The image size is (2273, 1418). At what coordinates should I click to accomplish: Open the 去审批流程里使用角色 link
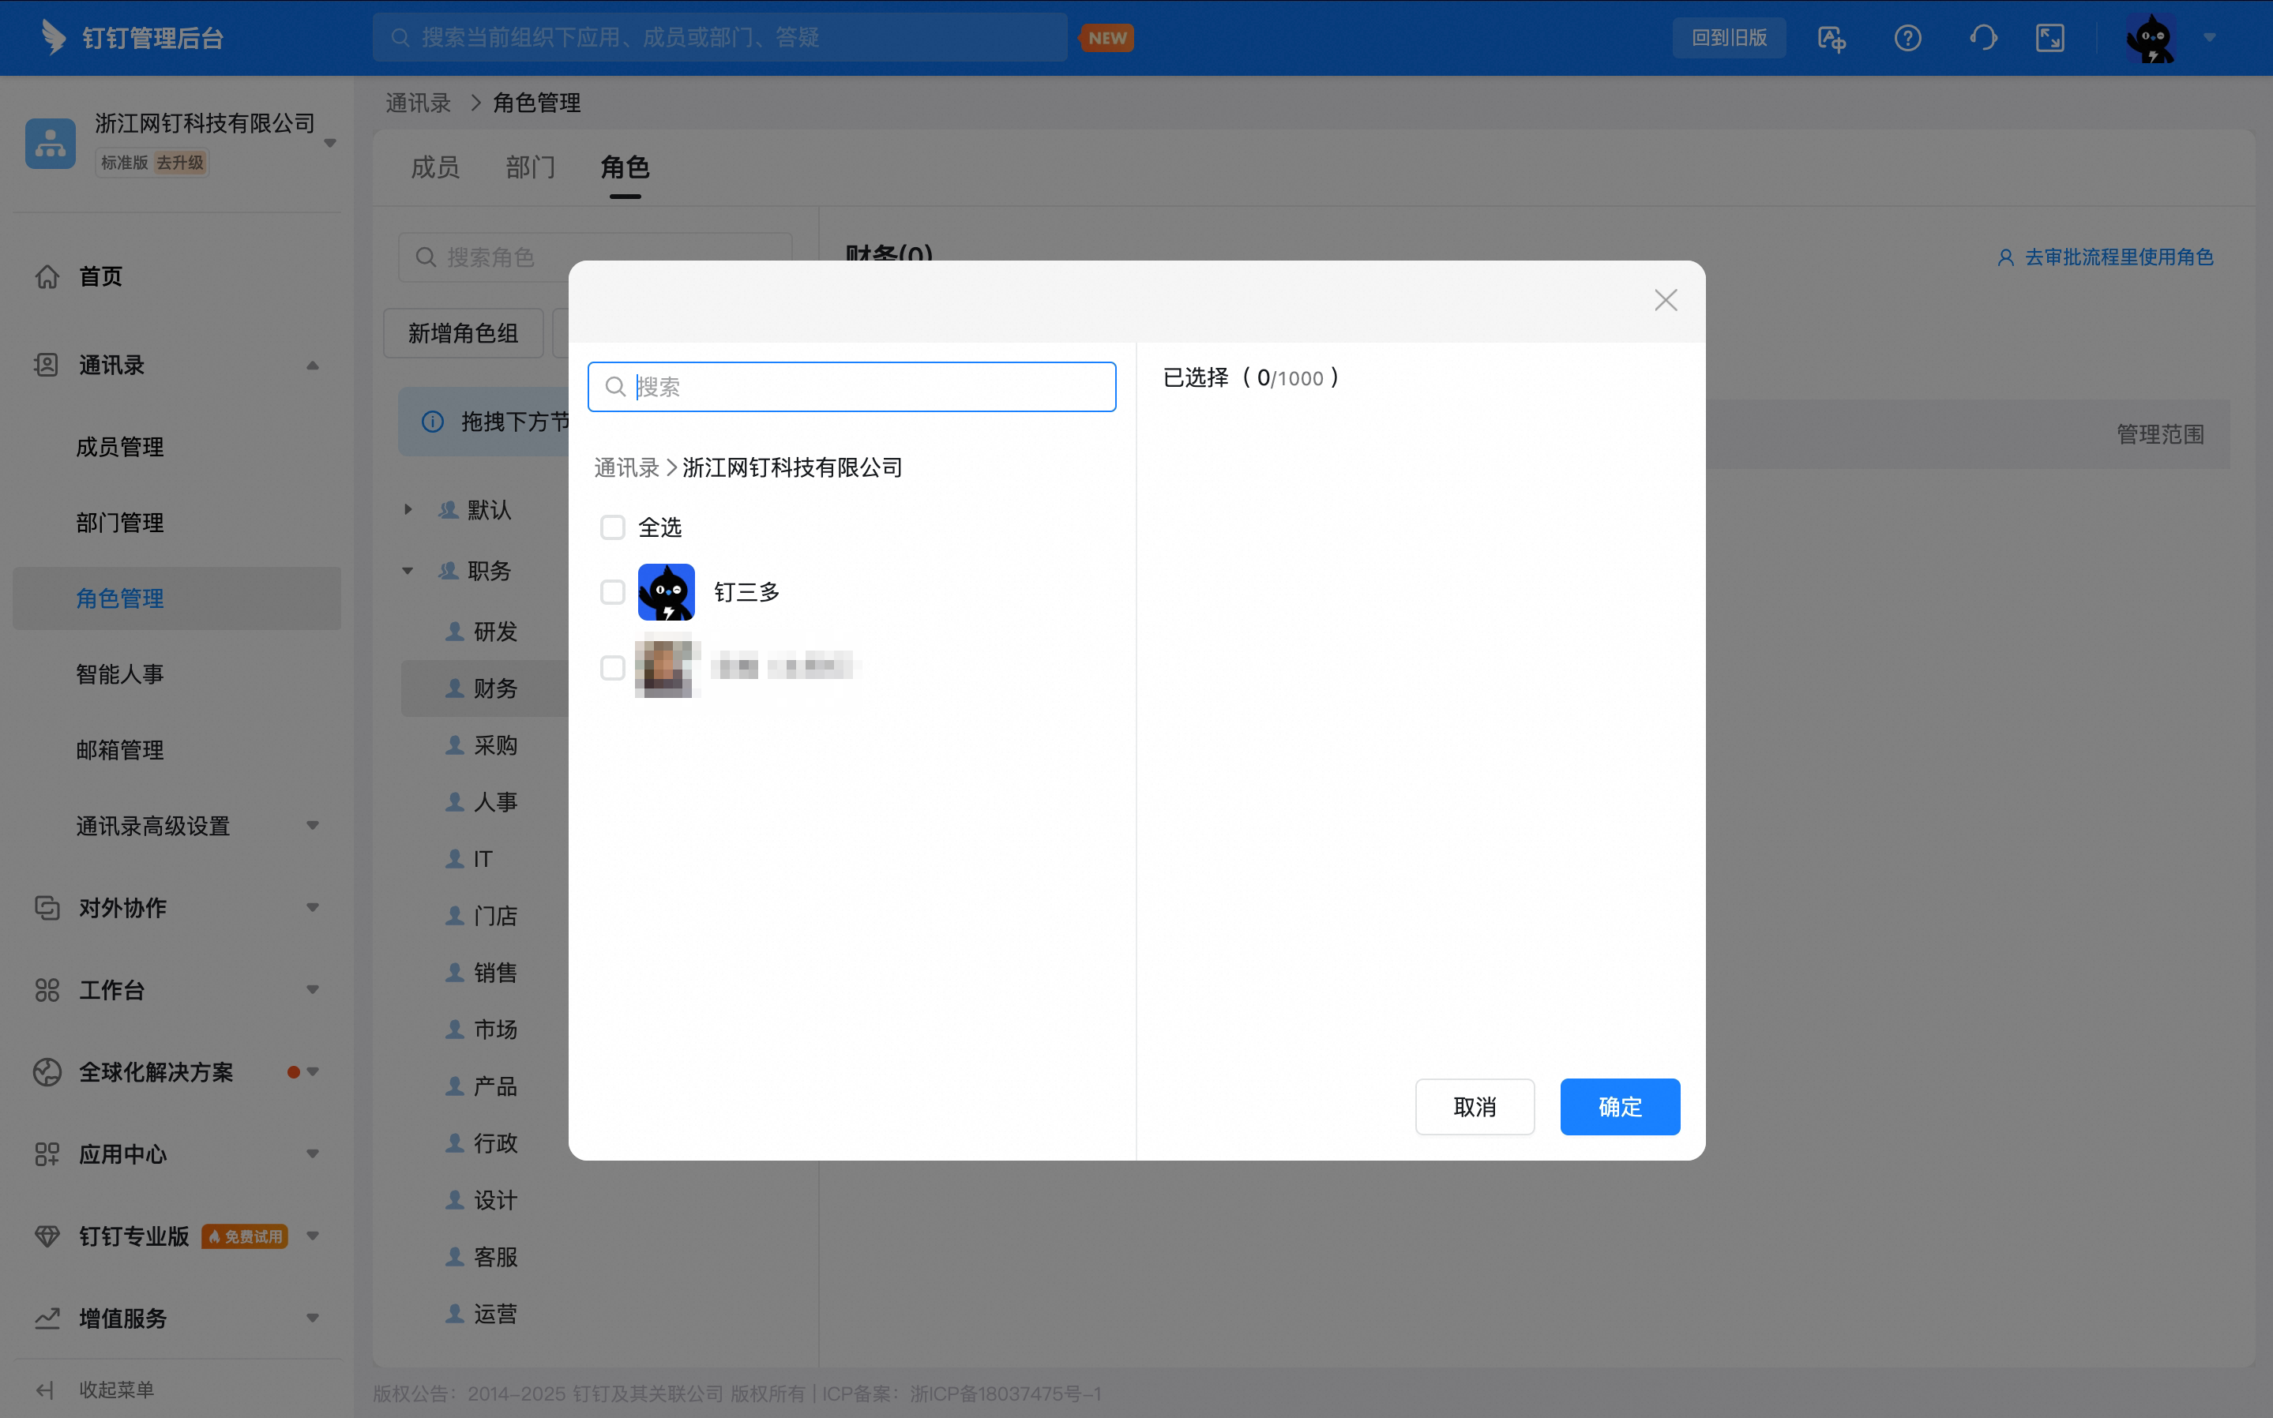[x=2105, y=257]
